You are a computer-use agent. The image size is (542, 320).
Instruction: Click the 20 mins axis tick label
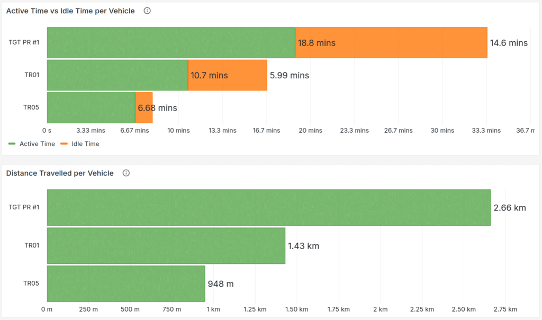(310, 130)
